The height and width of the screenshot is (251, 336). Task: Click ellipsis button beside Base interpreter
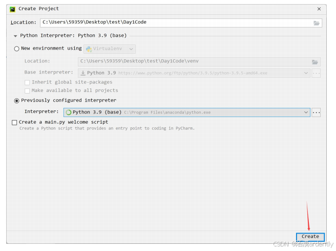[316, 73]
